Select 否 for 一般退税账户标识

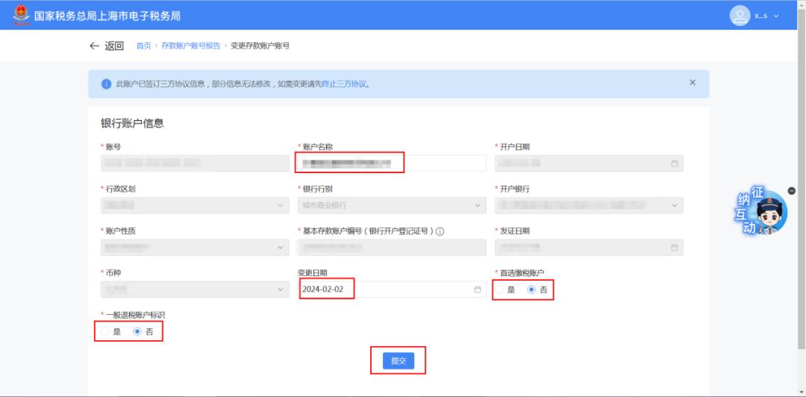coord(137,331)
